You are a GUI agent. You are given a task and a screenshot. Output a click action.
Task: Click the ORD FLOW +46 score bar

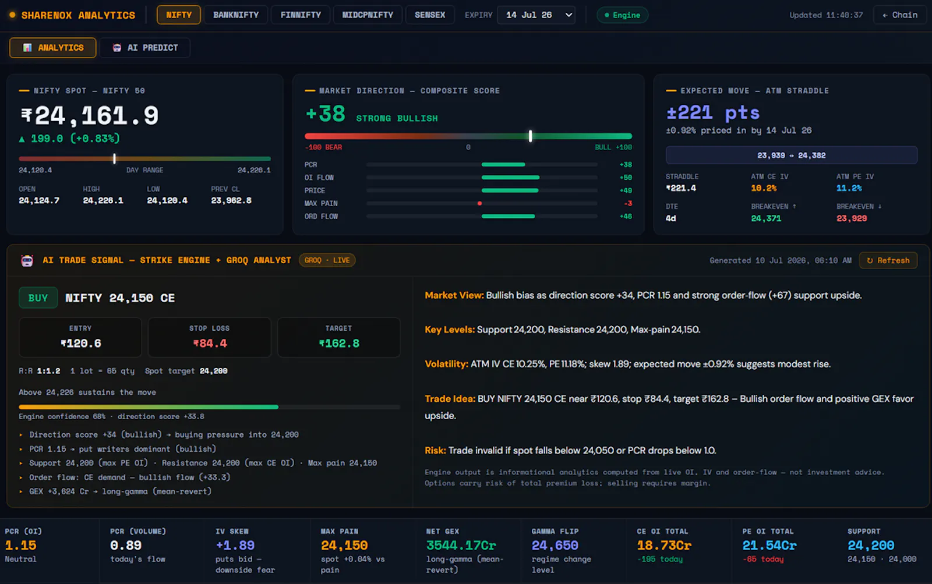[482, 216]
